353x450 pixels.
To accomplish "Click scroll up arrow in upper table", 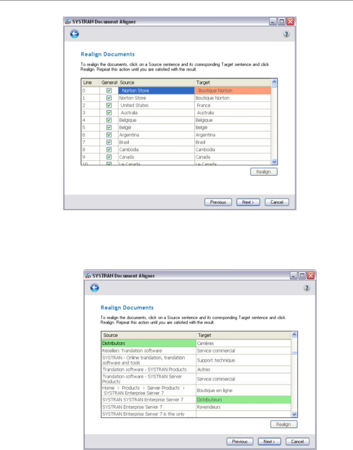I will pyautogui.click(x=274, y=82).
